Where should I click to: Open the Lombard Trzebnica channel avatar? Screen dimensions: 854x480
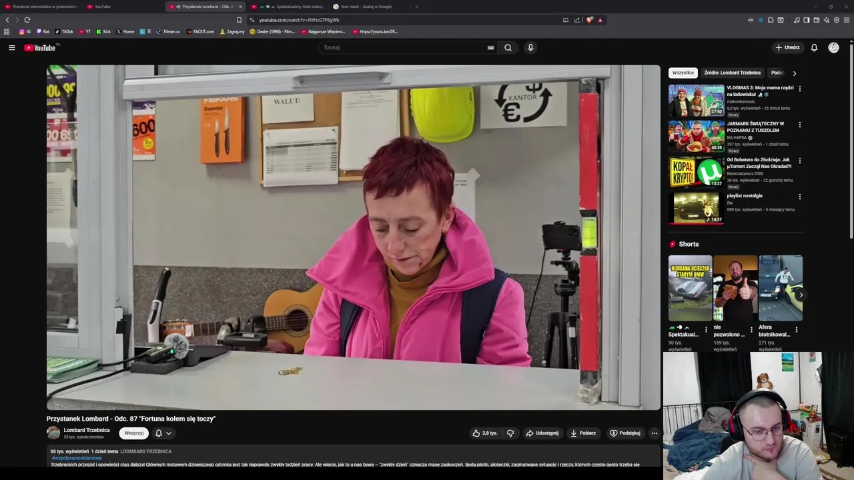click(53, 433)
